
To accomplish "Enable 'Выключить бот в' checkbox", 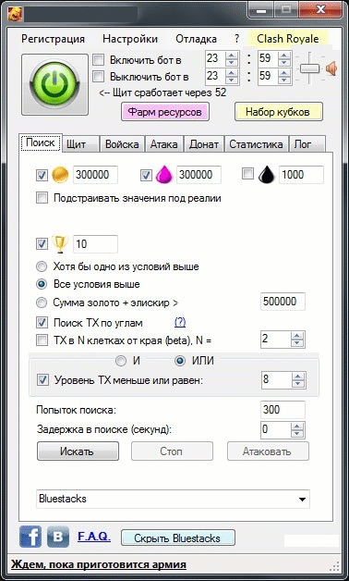I will 98,77.
